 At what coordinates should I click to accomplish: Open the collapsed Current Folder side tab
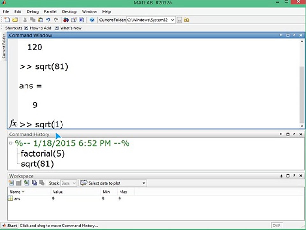click(x=4, y=46)
